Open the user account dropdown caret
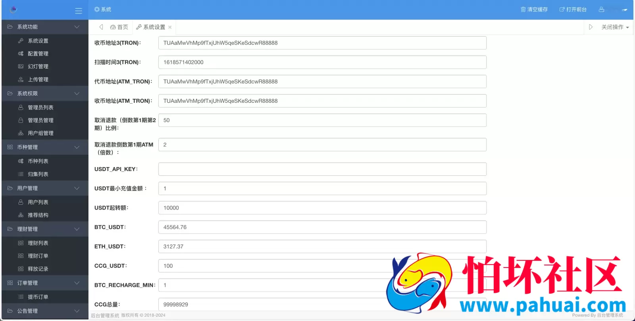Image resolution: width=635 pixels, height=321 pixels. tap(625, 10)
